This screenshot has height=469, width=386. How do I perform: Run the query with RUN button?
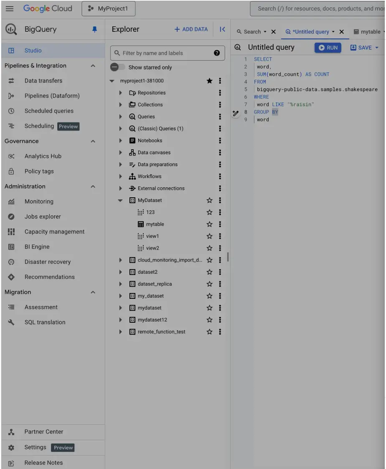pyautogui.click(x=328, y=48)
